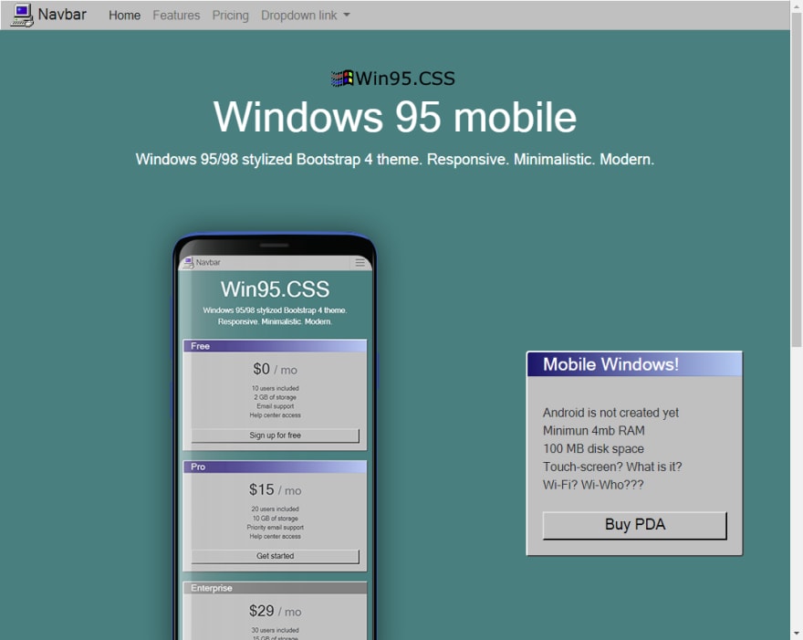
Task: Open the Pricing nav link
Action: (231, 16)
